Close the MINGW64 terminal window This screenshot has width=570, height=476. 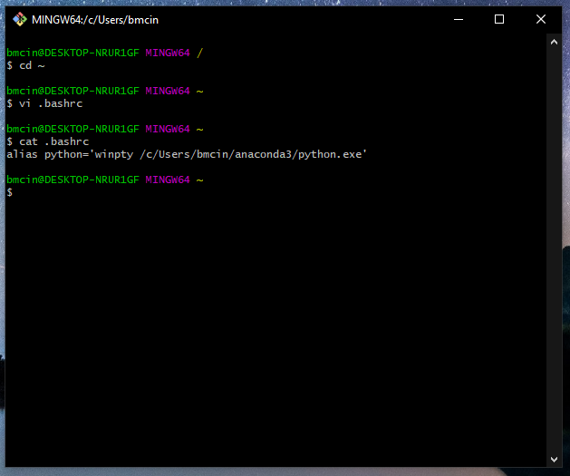click(541, 19)
